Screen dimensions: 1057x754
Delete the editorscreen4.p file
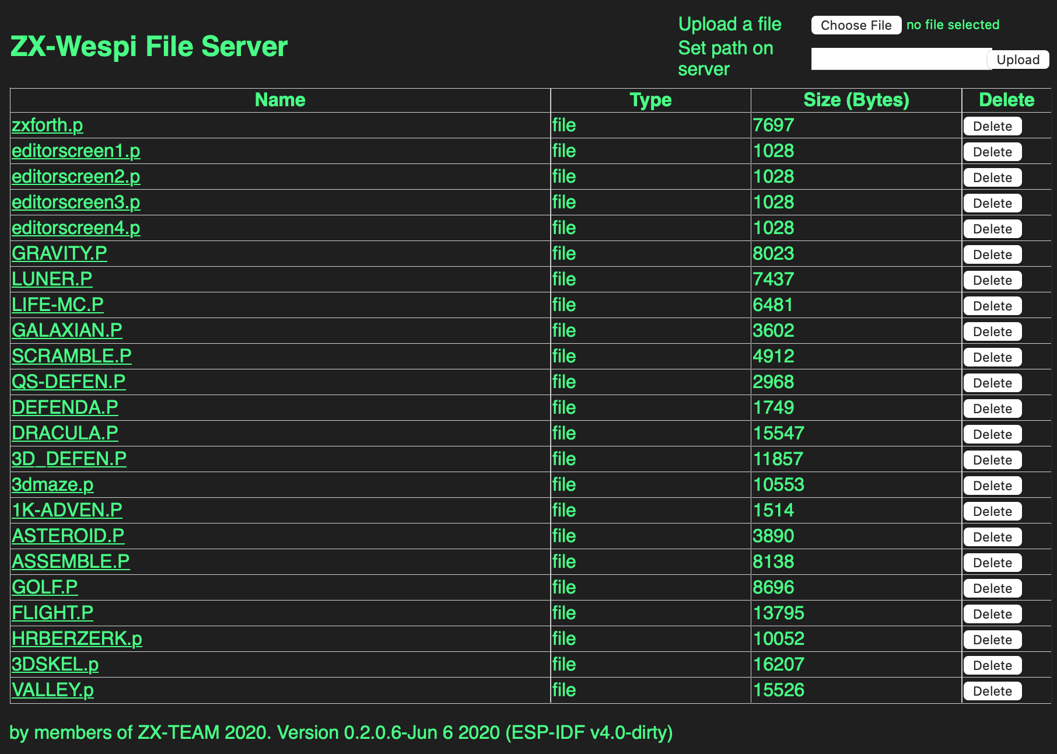pyautogui.click(x=992, y=229)
